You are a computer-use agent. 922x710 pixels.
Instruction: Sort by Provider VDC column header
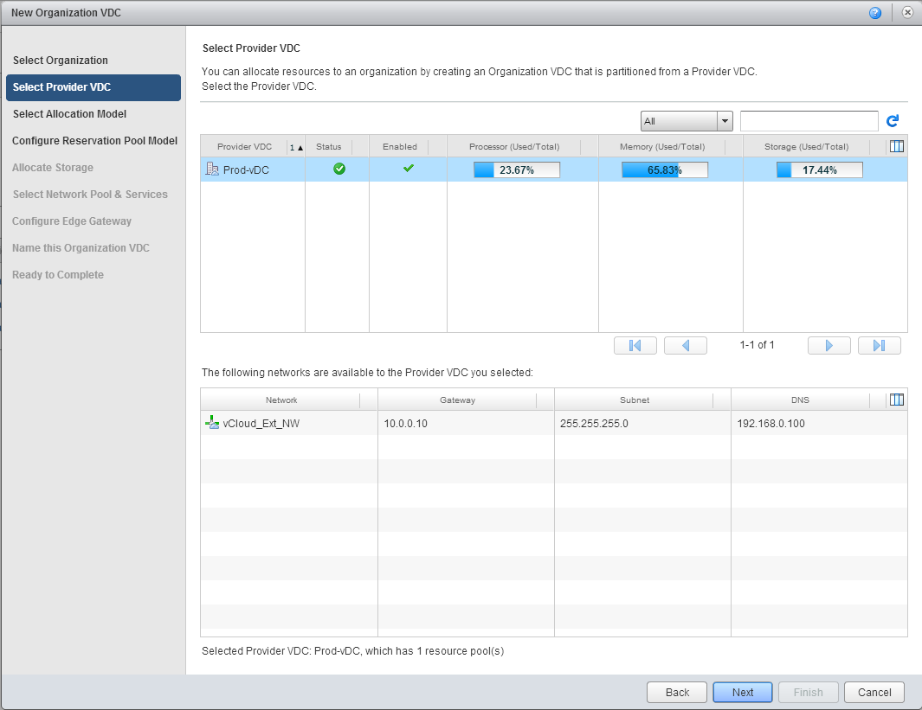click(244, 147)
